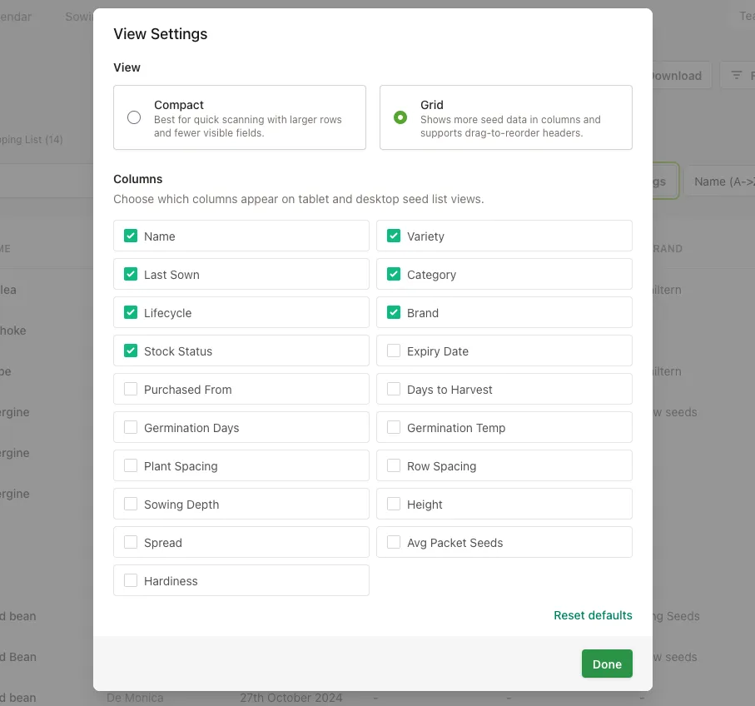
Task: Turn on the Sowing Depth column
Action: (131, 505)
